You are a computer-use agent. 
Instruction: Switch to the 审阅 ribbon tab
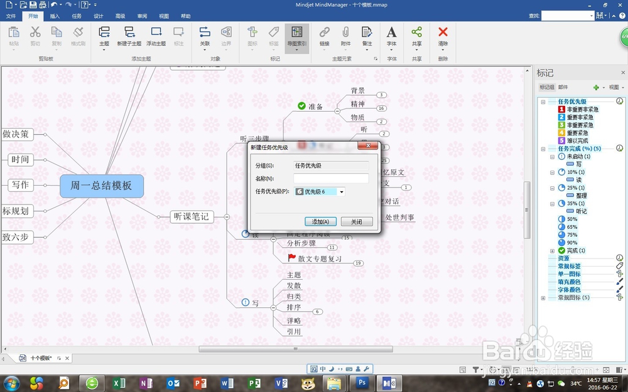coord(142,16)
